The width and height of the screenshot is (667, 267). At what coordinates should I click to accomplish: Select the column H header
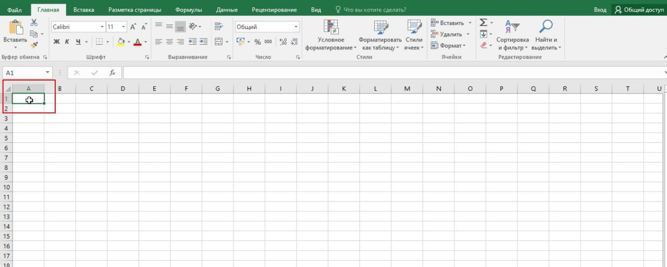coord(249,89)
